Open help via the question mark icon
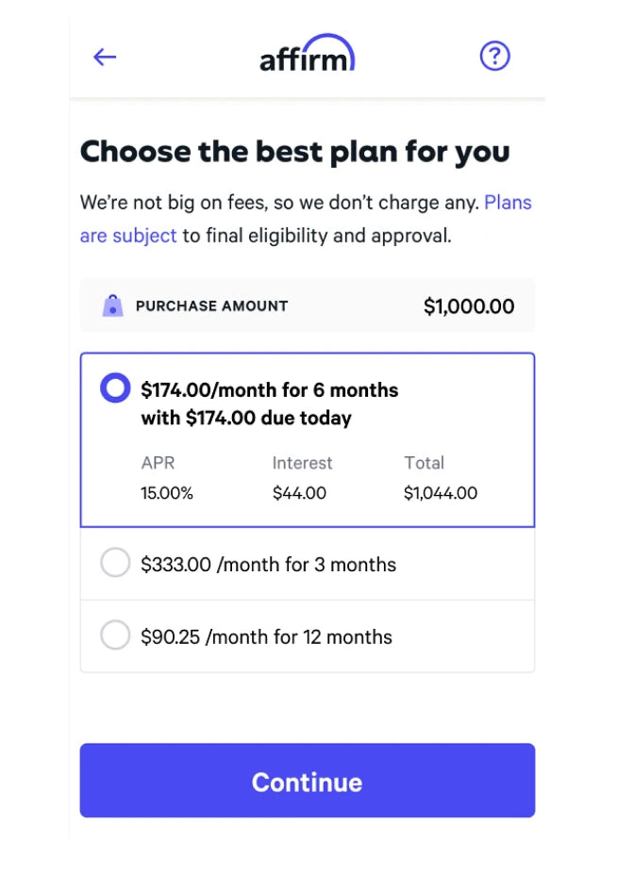618x873 pixels. click(494, 57)
